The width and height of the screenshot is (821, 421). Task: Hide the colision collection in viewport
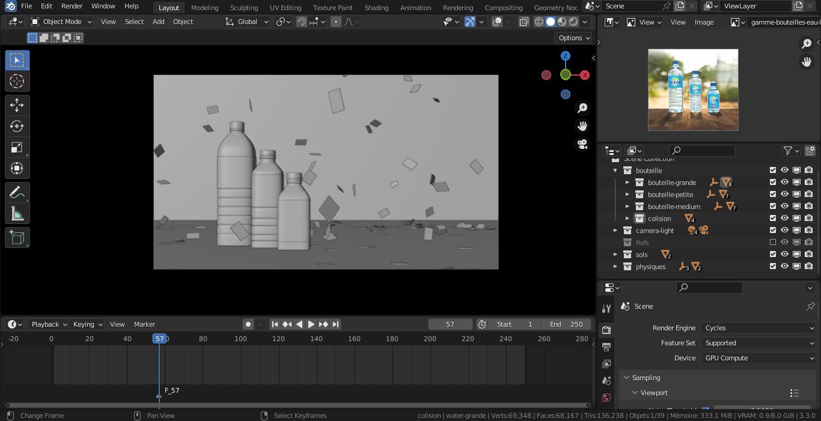(x=784, y=218)
